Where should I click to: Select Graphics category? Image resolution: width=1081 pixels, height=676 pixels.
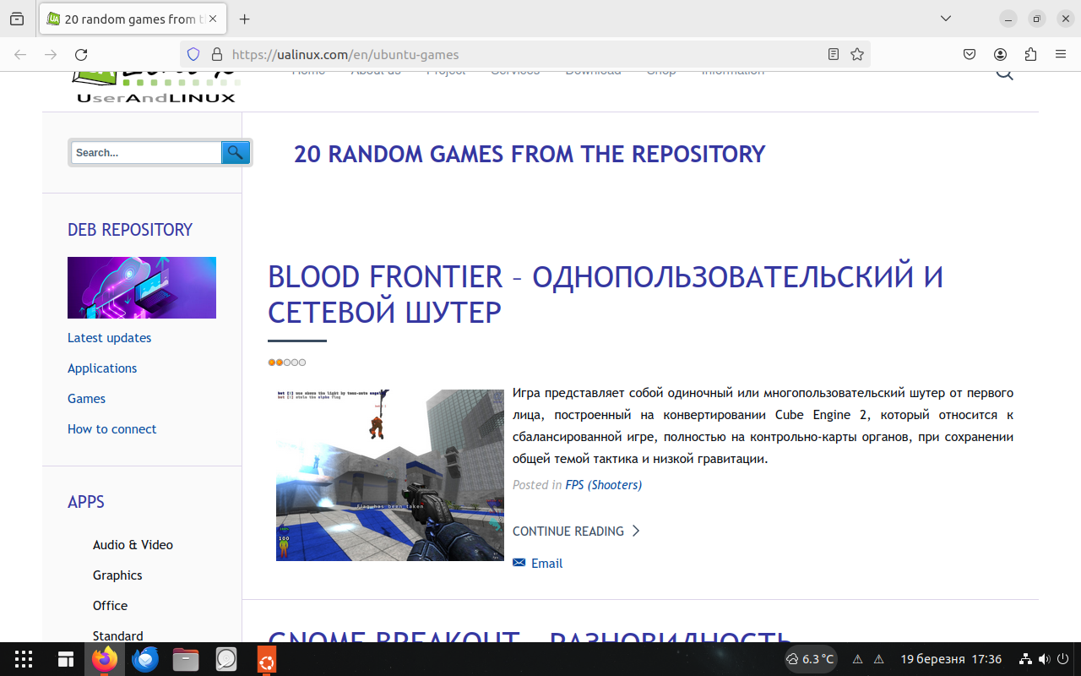click(117, 575)
